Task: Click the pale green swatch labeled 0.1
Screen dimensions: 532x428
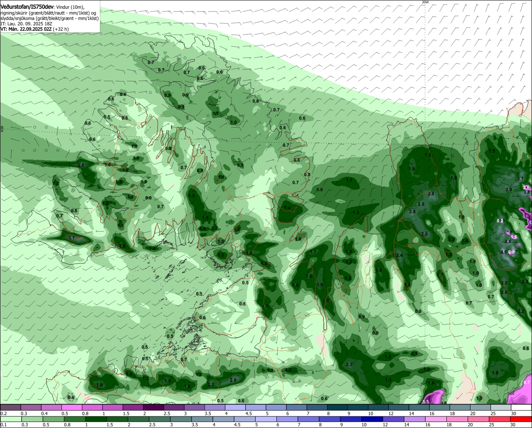Action: (10, 419)
